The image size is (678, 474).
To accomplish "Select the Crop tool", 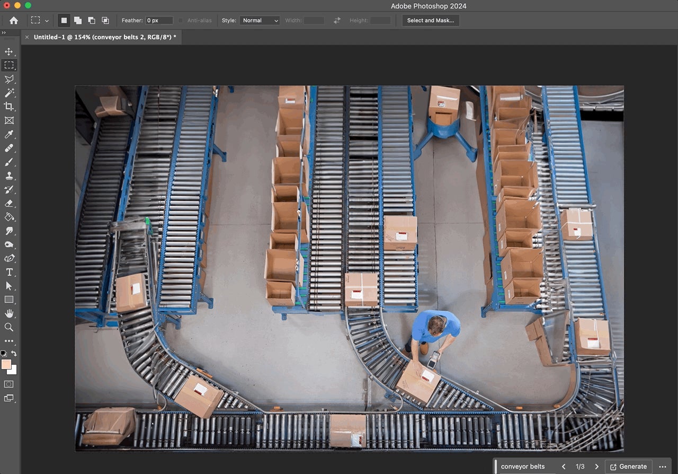I will tap(9, 107).
